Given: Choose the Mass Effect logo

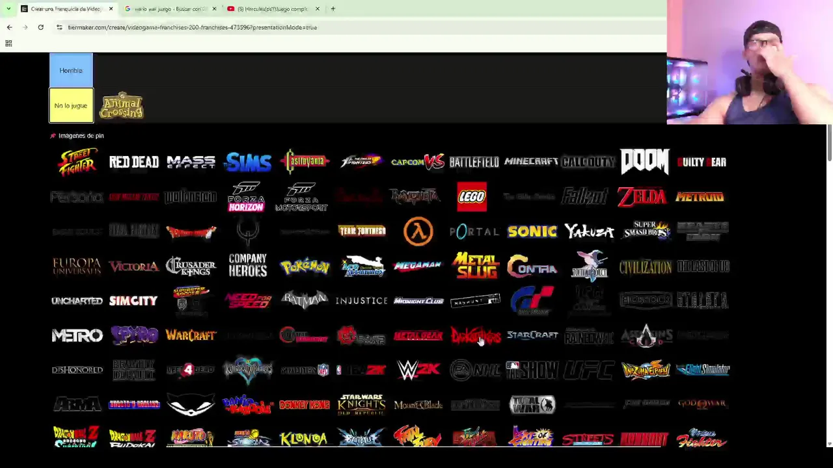Looking at the screenshot, I should click(191, 162).
